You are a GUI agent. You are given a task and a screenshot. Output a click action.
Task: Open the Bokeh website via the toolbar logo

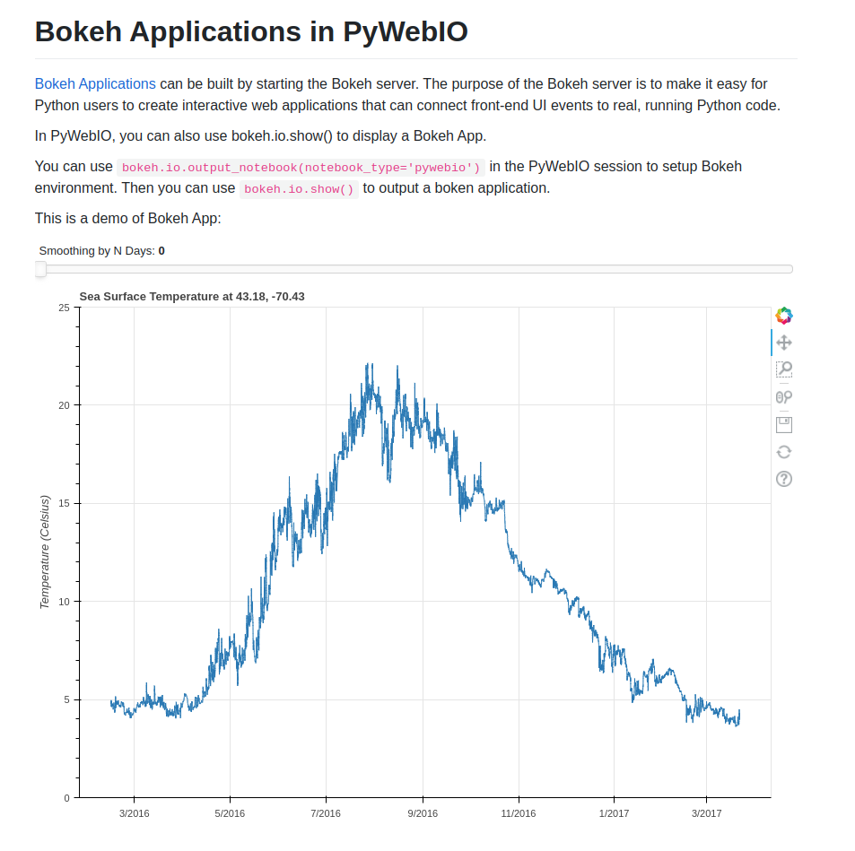(x=783, y=315)
